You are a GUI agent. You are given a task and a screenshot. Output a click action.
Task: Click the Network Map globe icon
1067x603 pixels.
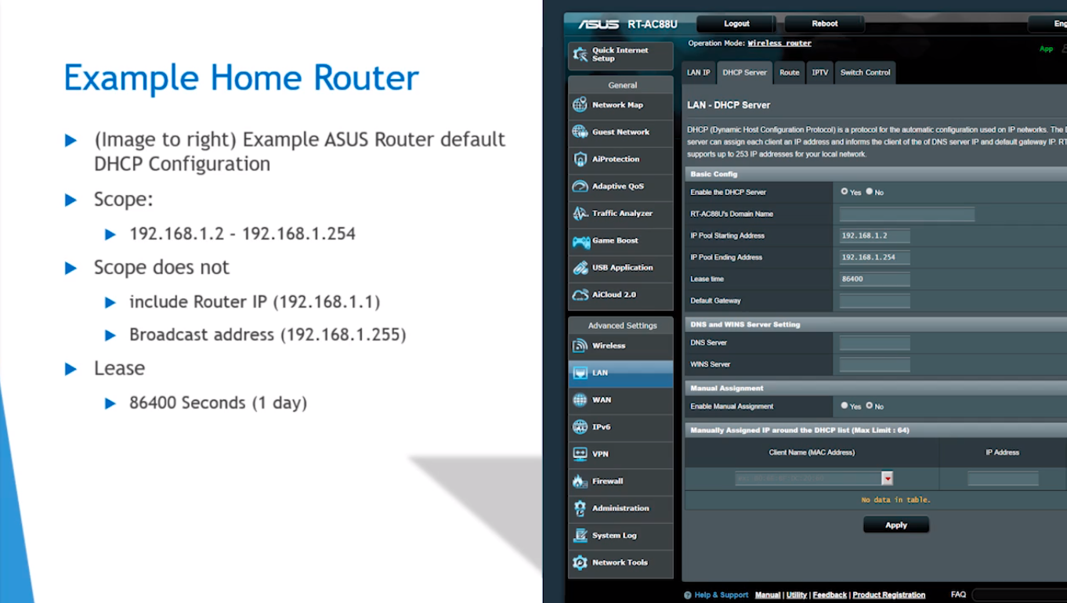580,105
